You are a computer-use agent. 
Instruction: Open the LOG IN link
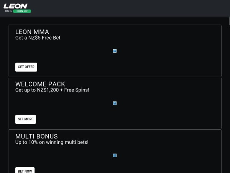coord(8,11)
